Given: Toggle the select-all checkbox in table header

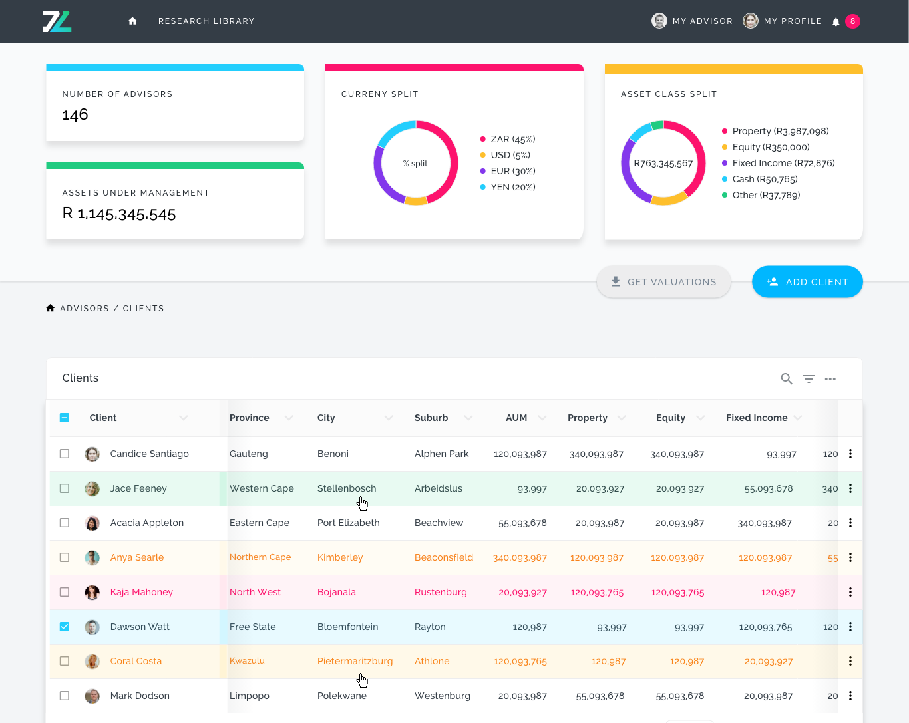Looking at the screenshot, I should pyautogui.click(x=65, y=418).
